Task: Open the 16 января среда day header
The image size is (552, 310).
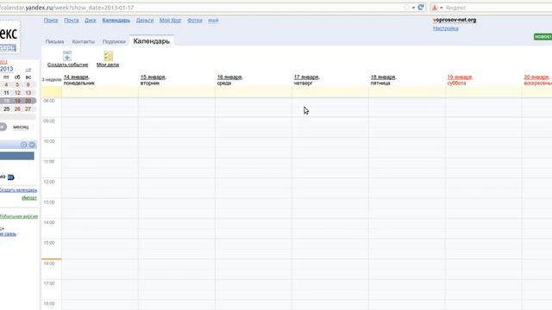Action: 230,80
